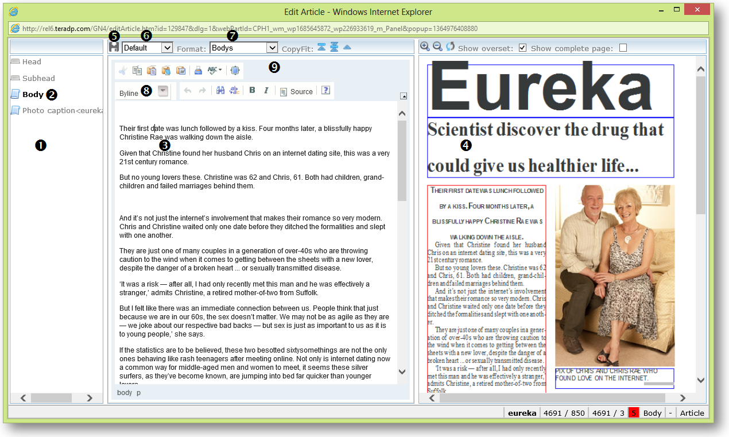Image resolution: width=729 pixels, height=437 pixels.
Task: Select Subhead in the text list
Action: click(38, 78)
